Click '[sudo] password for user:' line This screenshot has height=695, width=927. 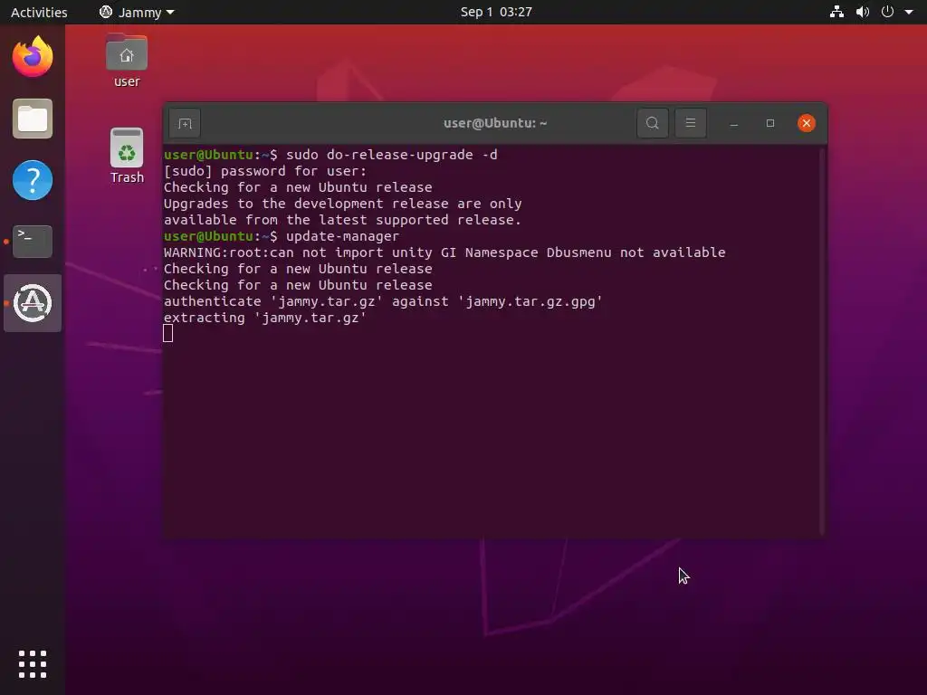(265, 171)
